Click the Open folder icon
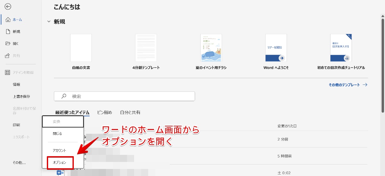Image resolution: width=385 pixels, height=176 pixels. tap(8, 44)
